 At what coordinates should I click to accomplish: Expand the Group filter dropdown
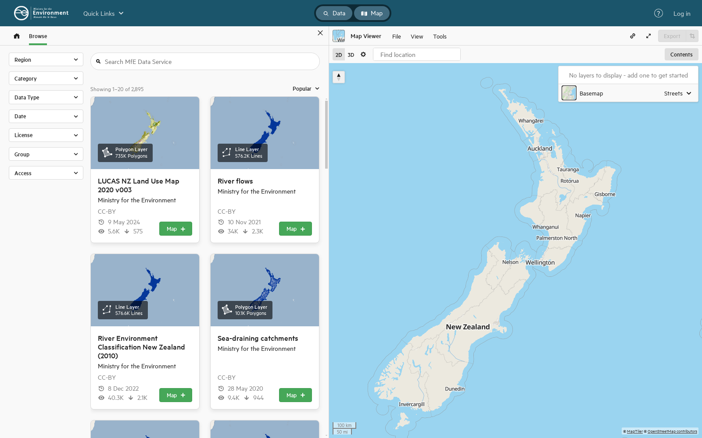point(46,154)
